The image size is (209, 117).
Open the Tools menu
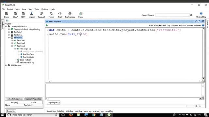pos(37,9)
